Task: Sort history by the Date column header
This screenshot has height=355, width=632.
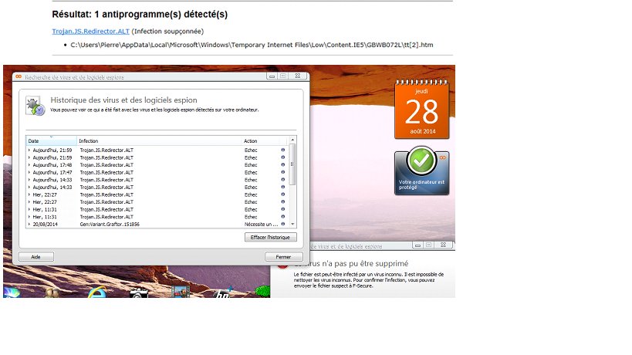Action: 52,141
